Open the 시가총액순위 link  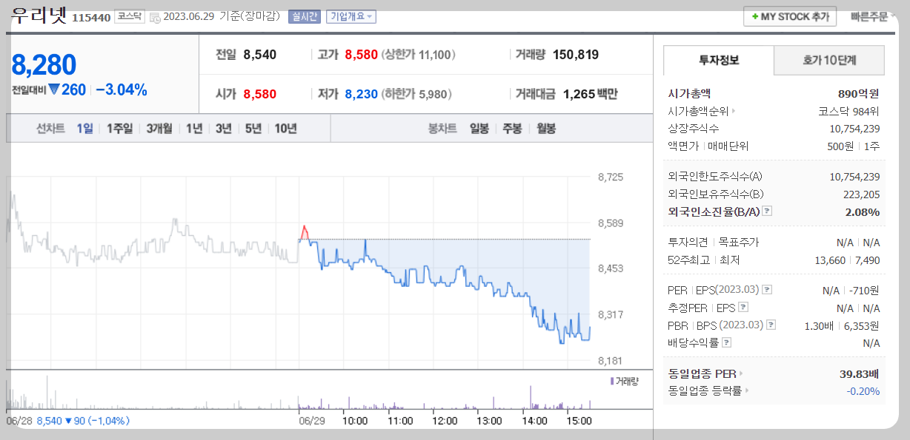(698, 112)
